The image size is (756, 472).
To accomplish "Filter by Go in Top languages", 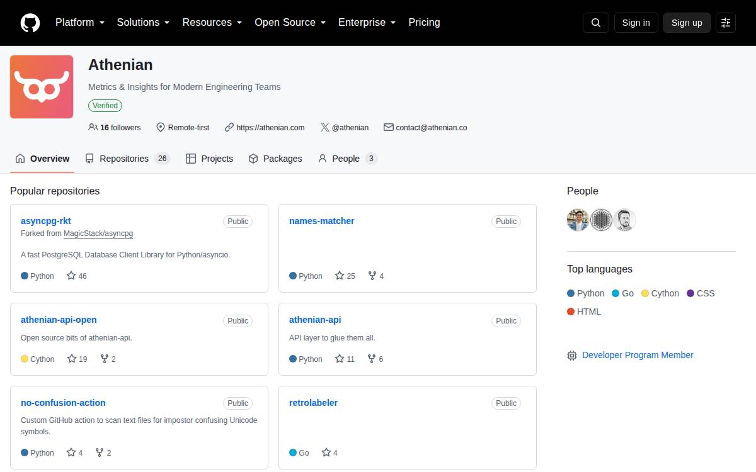I will point(623,293).
